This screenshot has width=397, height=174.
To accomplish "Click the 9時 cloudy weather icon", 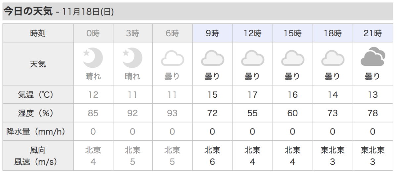I will (212, 58).
